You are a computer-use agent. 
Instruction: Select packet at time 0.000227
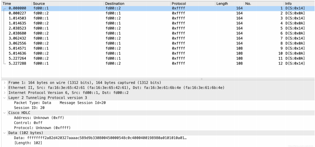pos(158,13)
